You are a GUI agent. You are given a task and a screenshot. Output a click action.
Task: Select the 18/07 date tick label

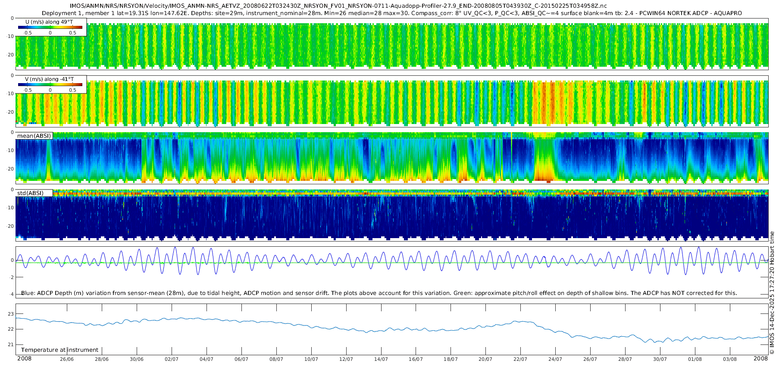(451, 359)
